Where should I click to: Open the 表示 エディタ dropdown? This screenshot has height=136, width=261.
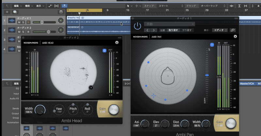click(x=220, y=30)
